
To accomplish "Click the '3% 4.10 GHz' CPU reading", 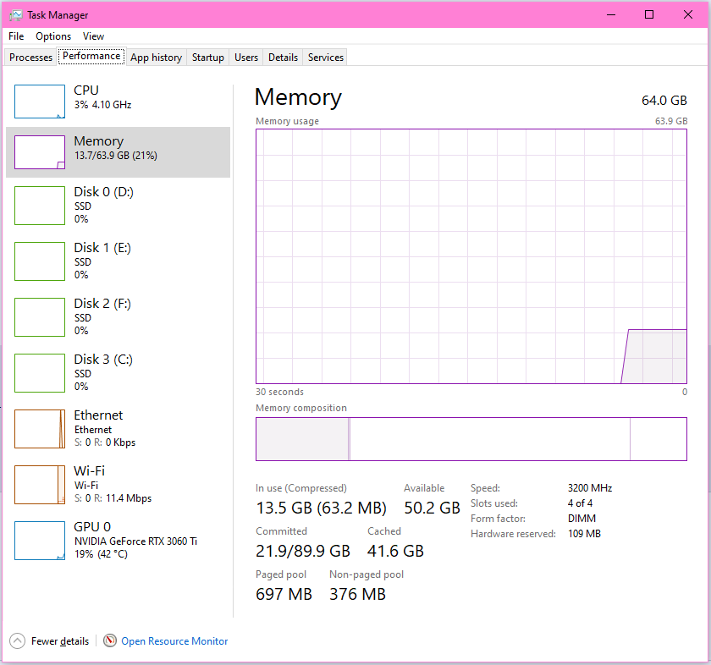I will [x=103, y=105].
